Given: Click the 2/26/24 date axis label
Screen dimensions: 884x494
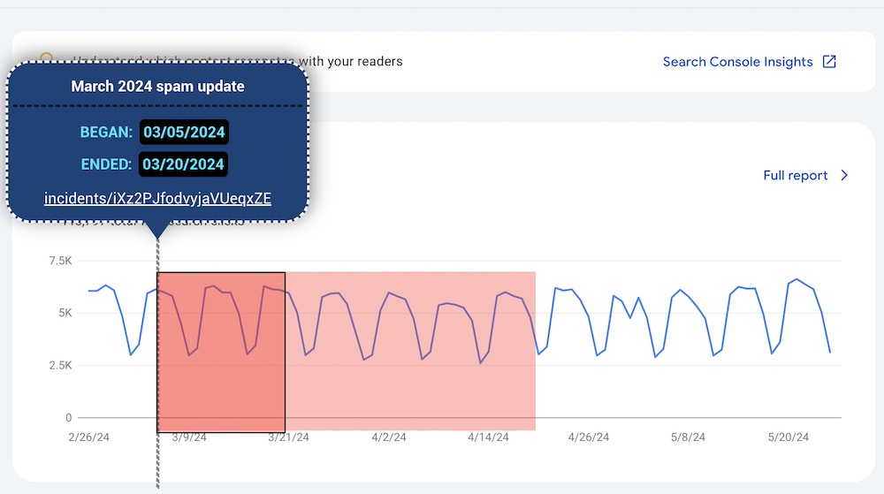Looking at the screenshot, I should tap(89, 437).
